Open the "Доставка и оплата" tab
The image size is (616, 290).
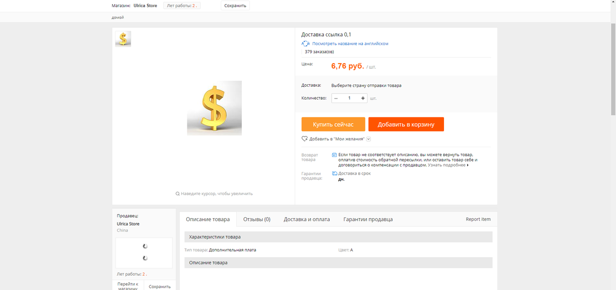pyautogui.click(x=307, y=219)
